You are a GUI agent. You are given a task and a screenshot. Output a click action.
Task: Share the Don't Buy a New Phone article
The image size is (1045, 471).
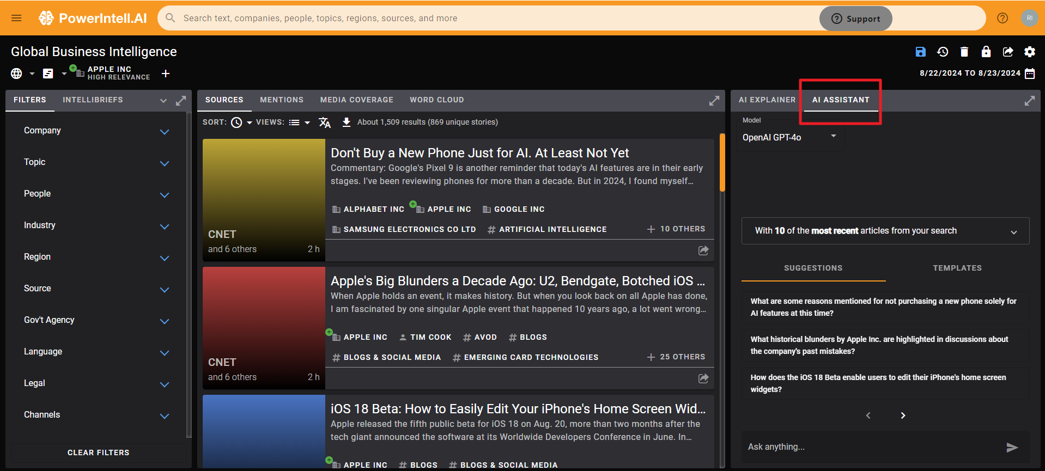tap(703, 250)
